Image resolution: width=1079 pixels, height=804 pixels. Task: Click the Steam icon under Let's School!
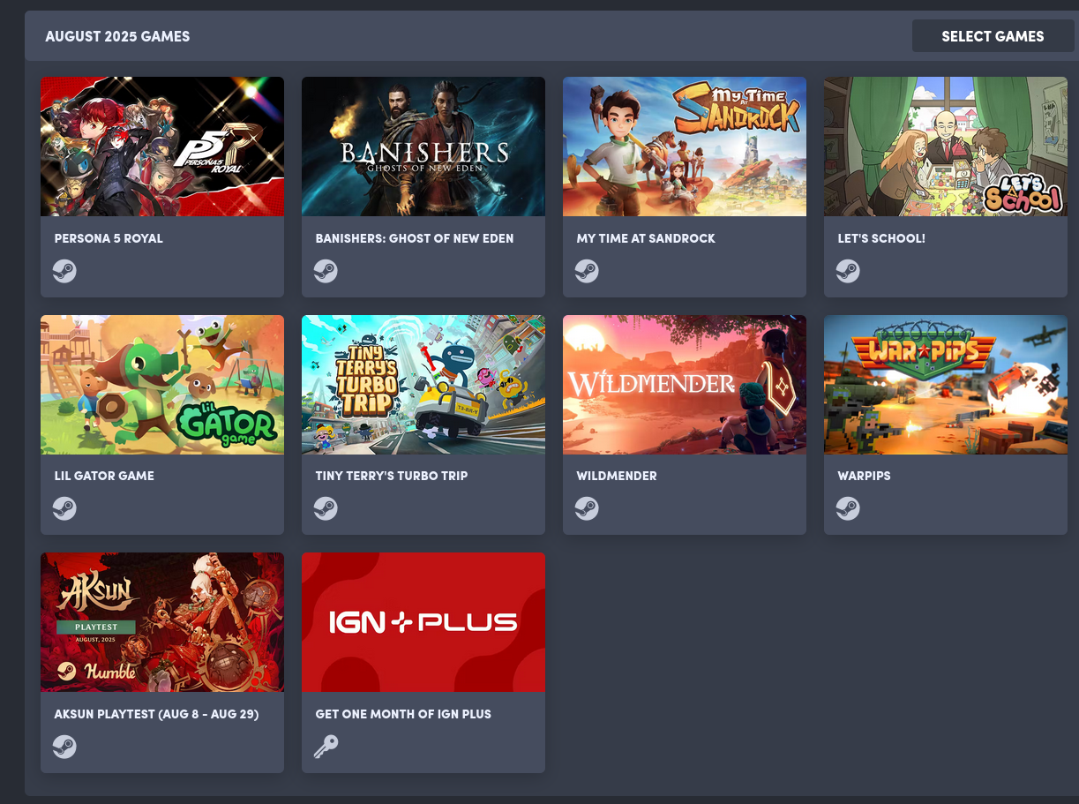pyautogui.click(x=848, y=271)
